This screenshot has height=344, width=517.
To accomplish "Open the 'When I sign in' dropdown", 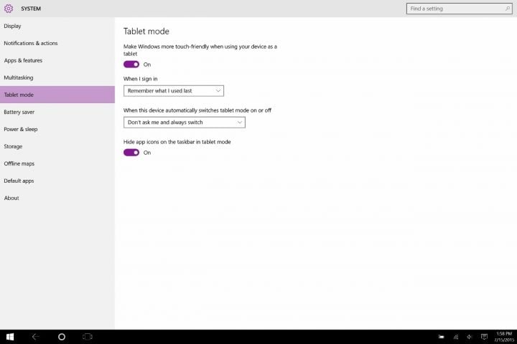I will point(174,91).
